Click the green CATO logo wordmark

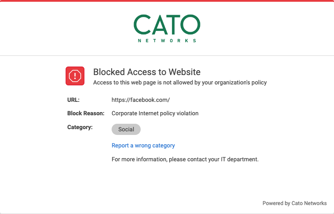167,25
